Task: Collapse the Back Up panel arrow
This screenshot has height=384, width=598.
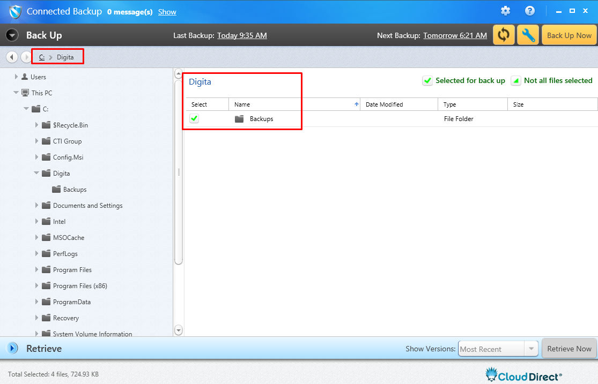Action: click(12, 35)
